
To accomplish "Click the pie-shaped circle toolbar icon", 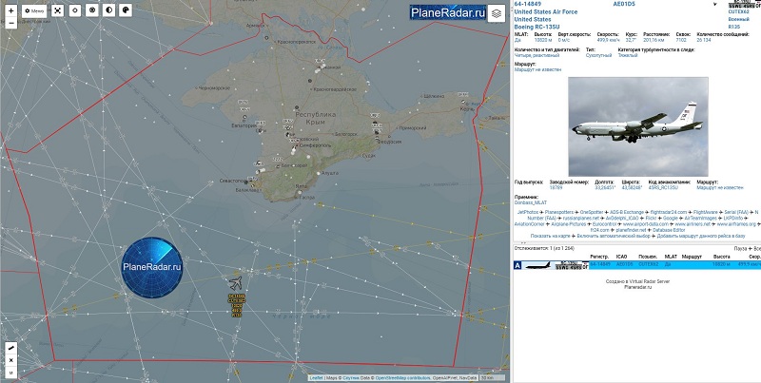I will [127, 10].
